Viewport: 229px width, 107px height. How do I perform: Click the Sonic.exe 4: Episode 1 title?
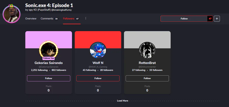[49, 5]
